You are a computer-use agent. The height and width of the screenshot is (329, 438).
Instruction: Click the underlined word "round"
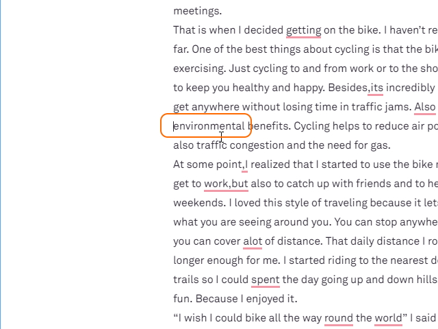[x=338, y=318]
